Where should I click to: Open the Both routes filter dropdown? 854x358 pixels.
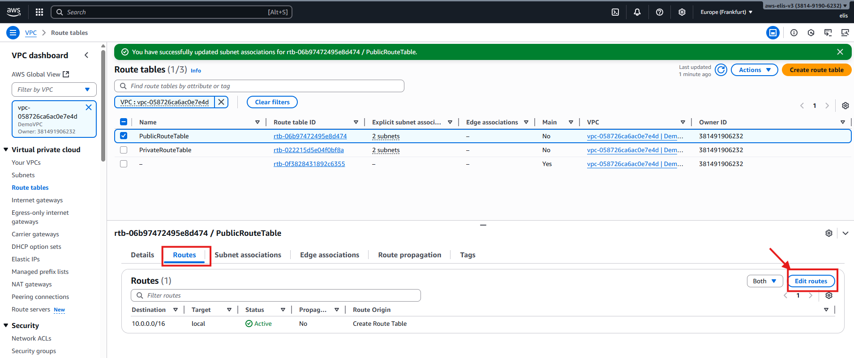pos(764,281)
